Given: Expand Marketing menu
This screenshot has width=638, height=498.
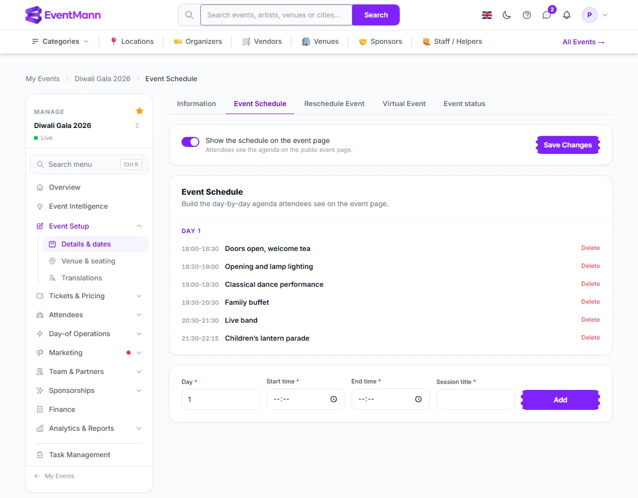Looking at the screenshot, I should coord(89,353).
